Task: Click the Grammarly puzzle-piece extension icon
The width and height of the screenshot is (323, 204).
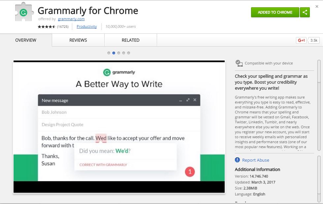Action: (x=24, y=12)
